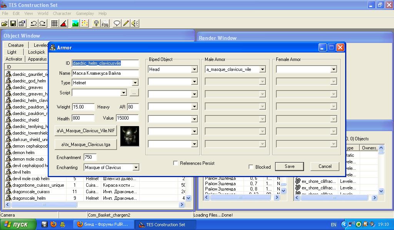This screenshot has width=394, height=230.
Task: Click the script edit '...' button
Action: click(134, 93)
